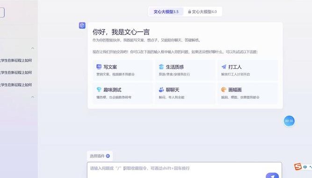Viewport: 312px width, 178px height.
Task: Focus the question input box
Action: (184, 170)
